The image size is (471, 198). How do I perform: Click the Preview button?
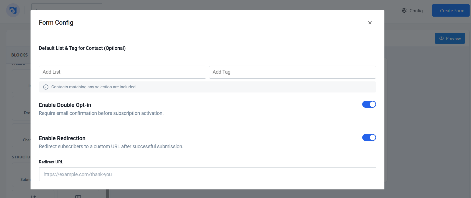(450, 38)
